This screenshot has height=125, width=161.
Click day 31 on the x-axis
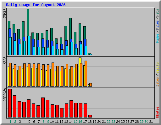tap(151, 122)
